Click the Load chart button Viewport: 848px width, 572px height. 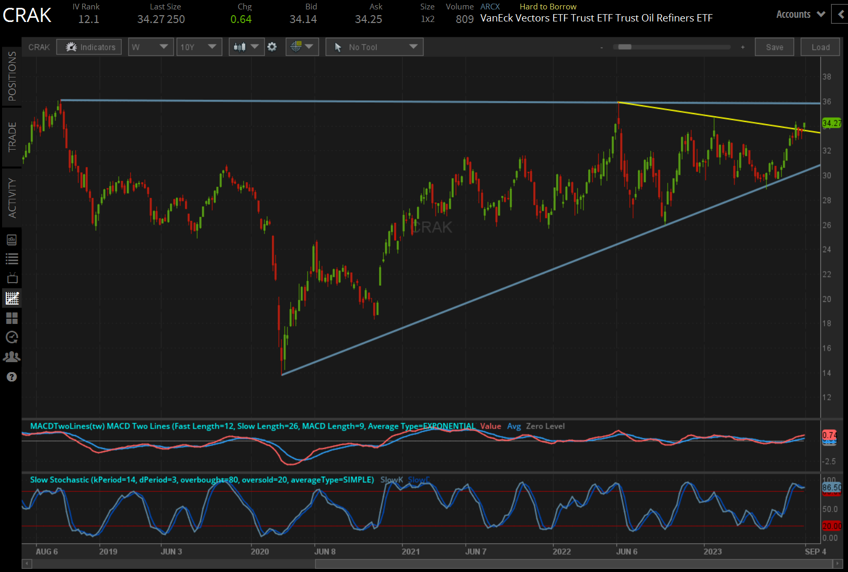pyautogui.click(x=820, y=47)
